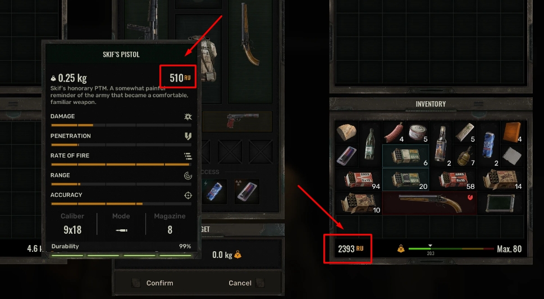Select the highlighted 9x18 ammo stack of 20
The height and width of the screenshot is (299, 544).
tap(405, 179)
